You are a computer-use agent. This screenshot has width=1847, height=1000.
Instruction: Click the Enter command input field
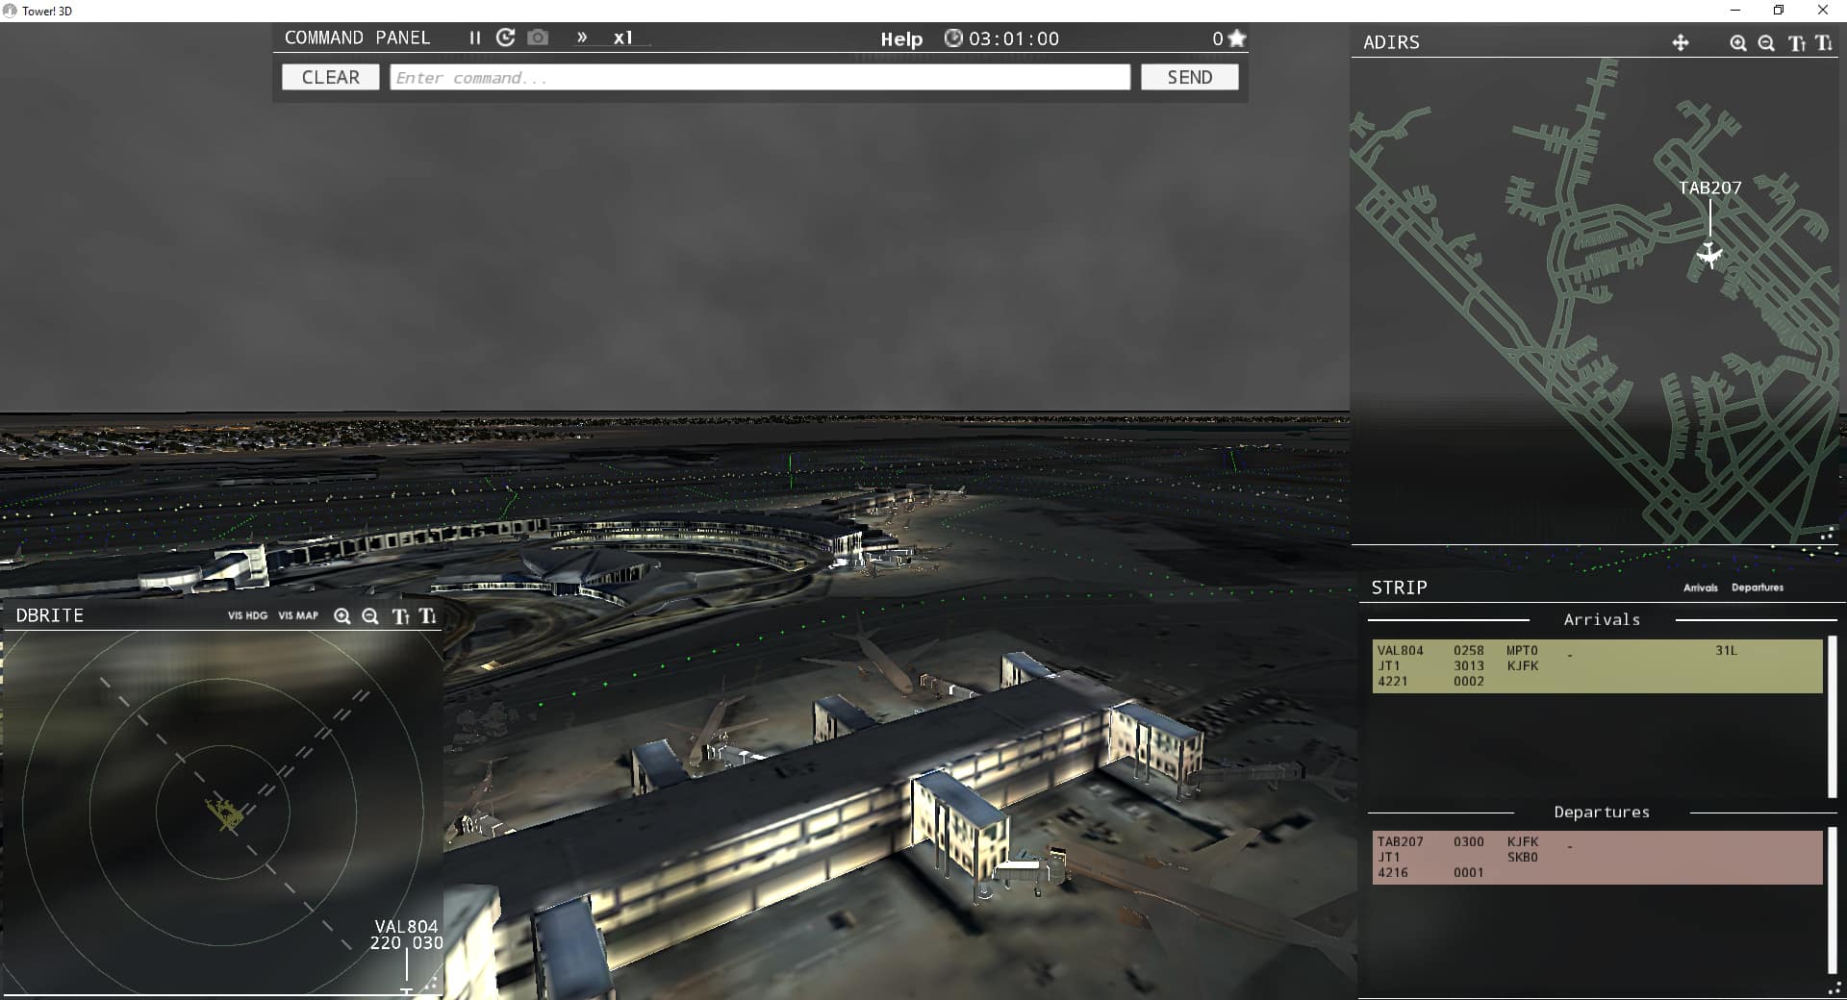coord(760,78)
